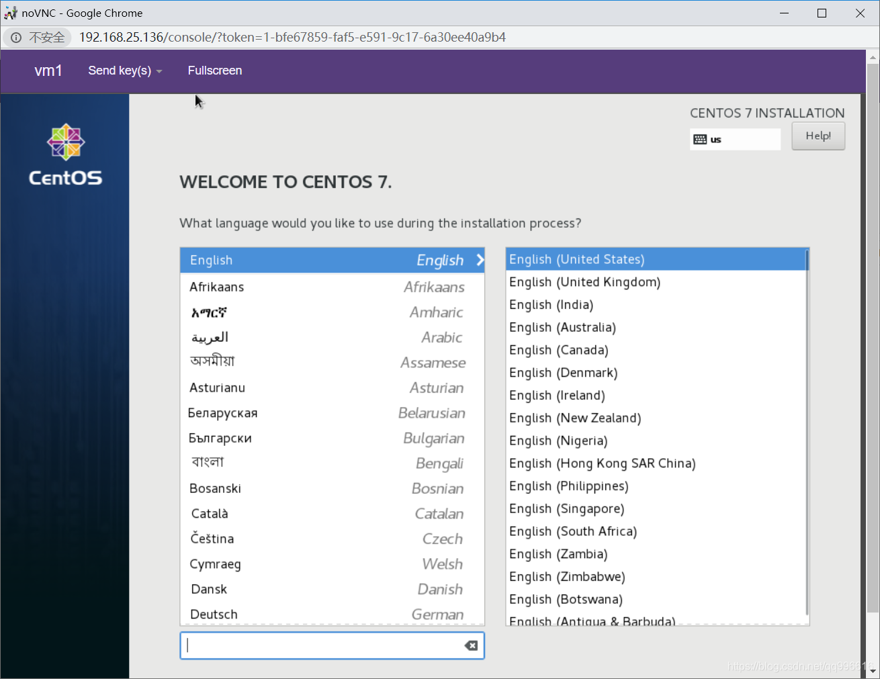Select Cymraeg Welsh language row
This screenshot has height=679, width=880.
click(333, 564)
